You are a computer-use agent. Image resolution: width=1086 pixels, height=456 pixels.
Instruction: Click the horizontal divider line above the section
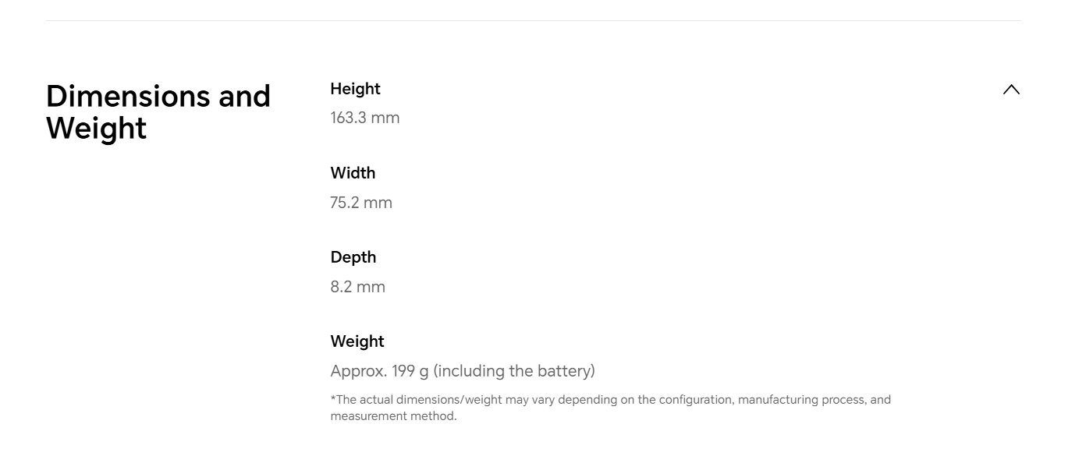click(x=533, y=20)
